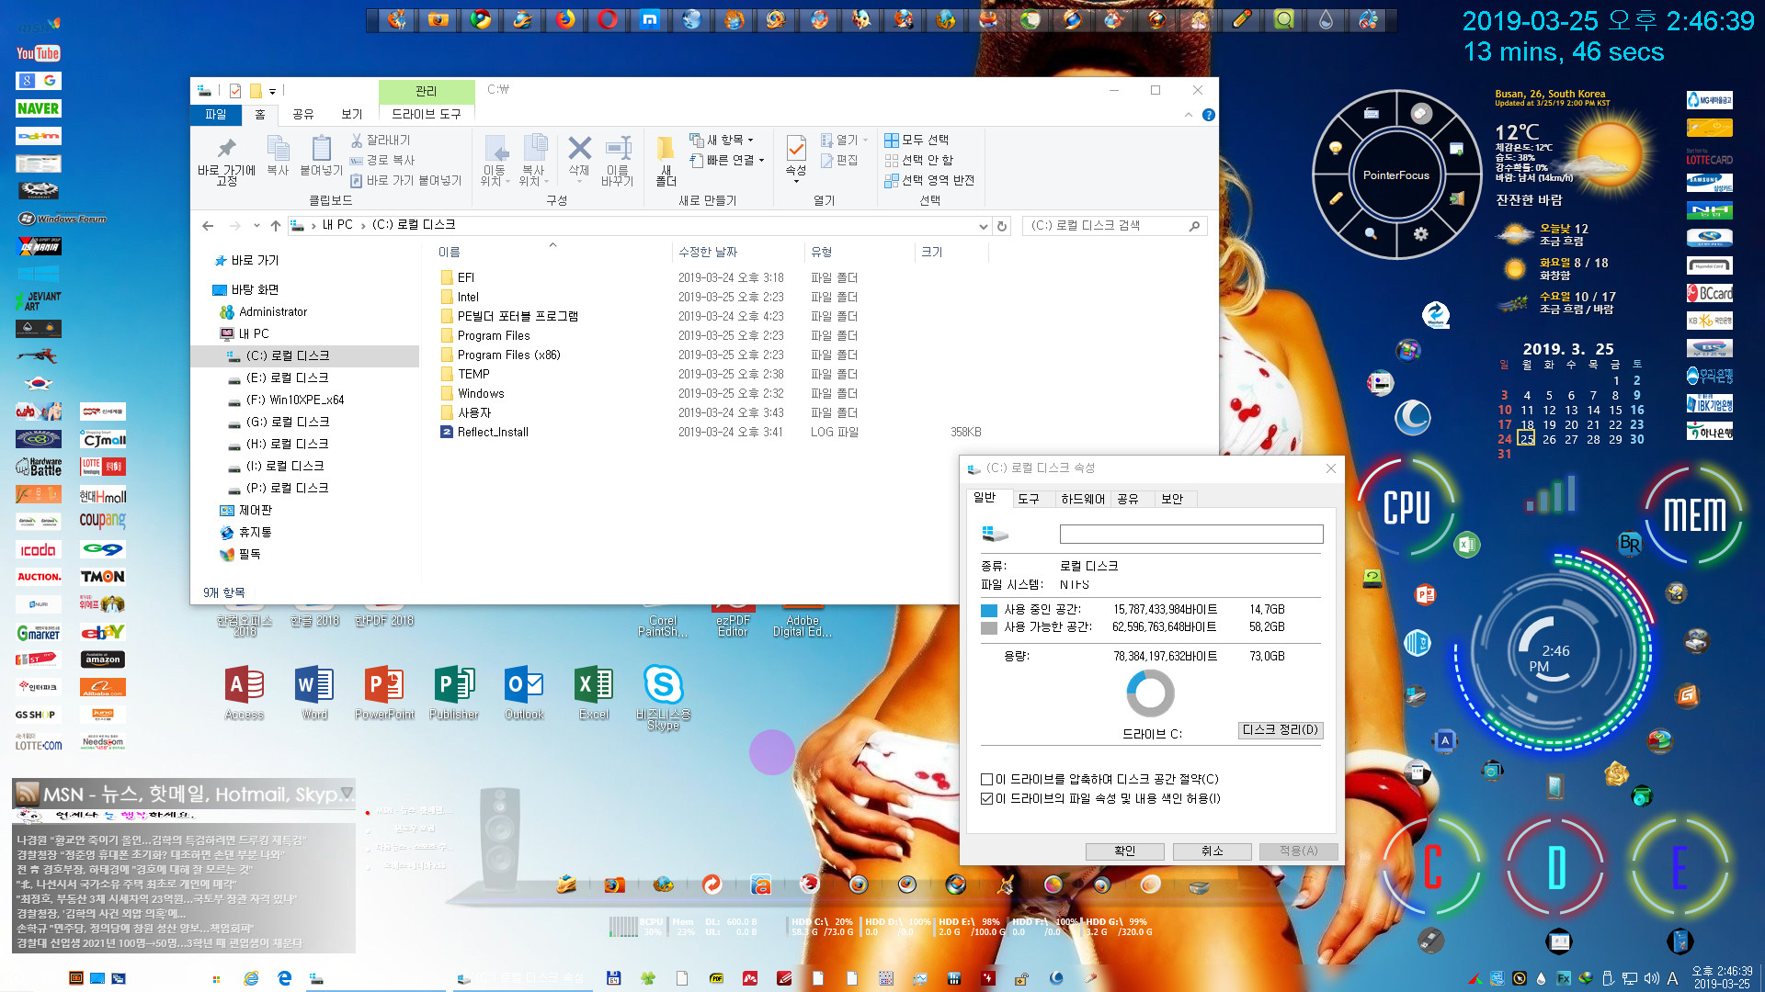Launch Opera from the top dock
This screenshot has width=1765, height=992.
point(608,19)
